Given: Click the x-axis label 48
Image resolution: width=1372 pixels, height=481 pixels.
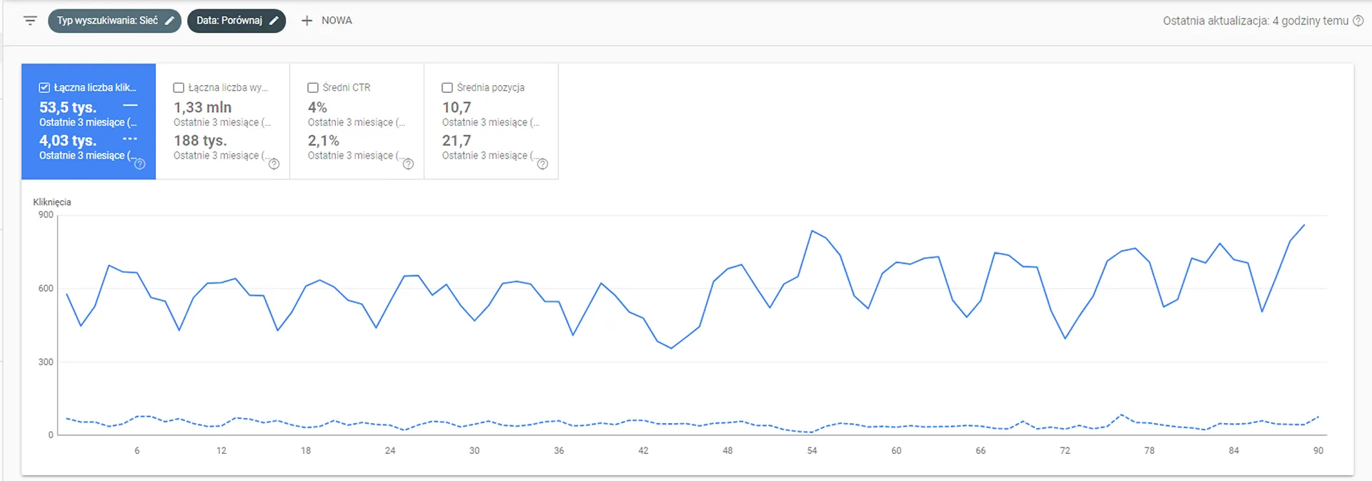Looking at the screenshot, I should (x=727, y=451).
